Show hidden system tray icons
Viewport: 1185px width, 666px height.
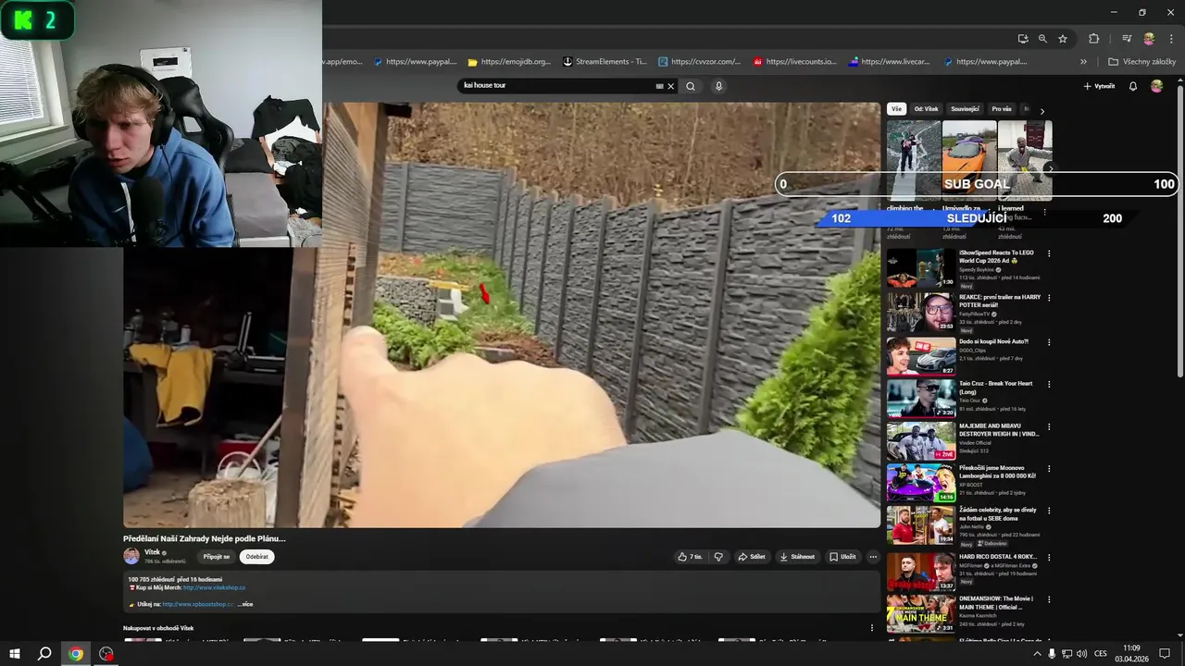(x=1037, y=654)
